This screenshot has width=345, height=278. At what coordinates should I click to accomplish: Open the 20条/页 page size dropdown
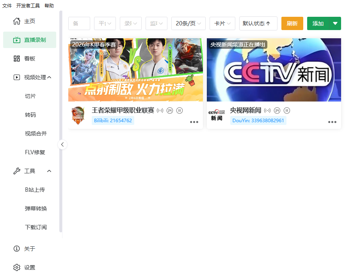[x=189, y=23]
